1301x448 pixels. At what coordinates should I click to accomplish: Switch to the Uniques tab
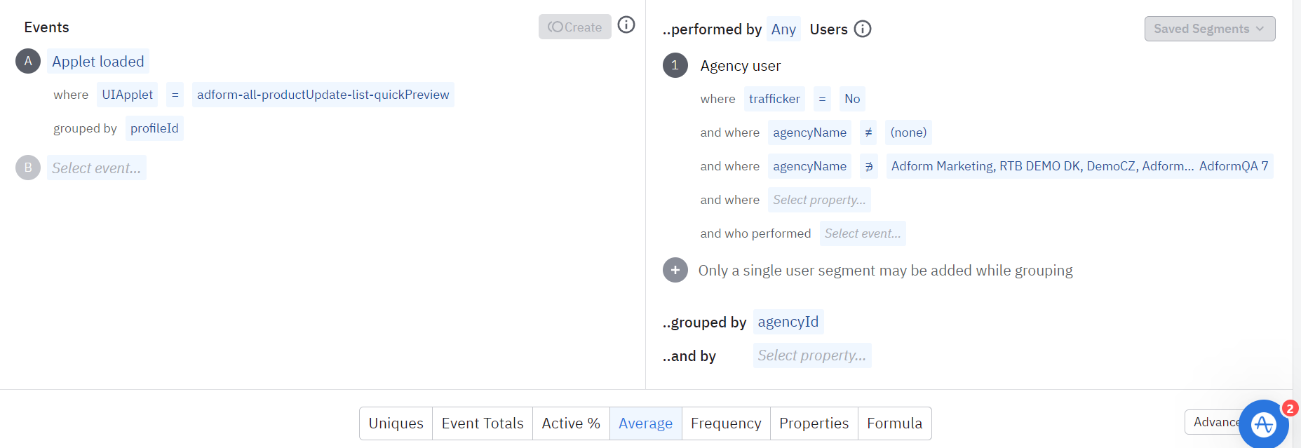coord(396,423)
